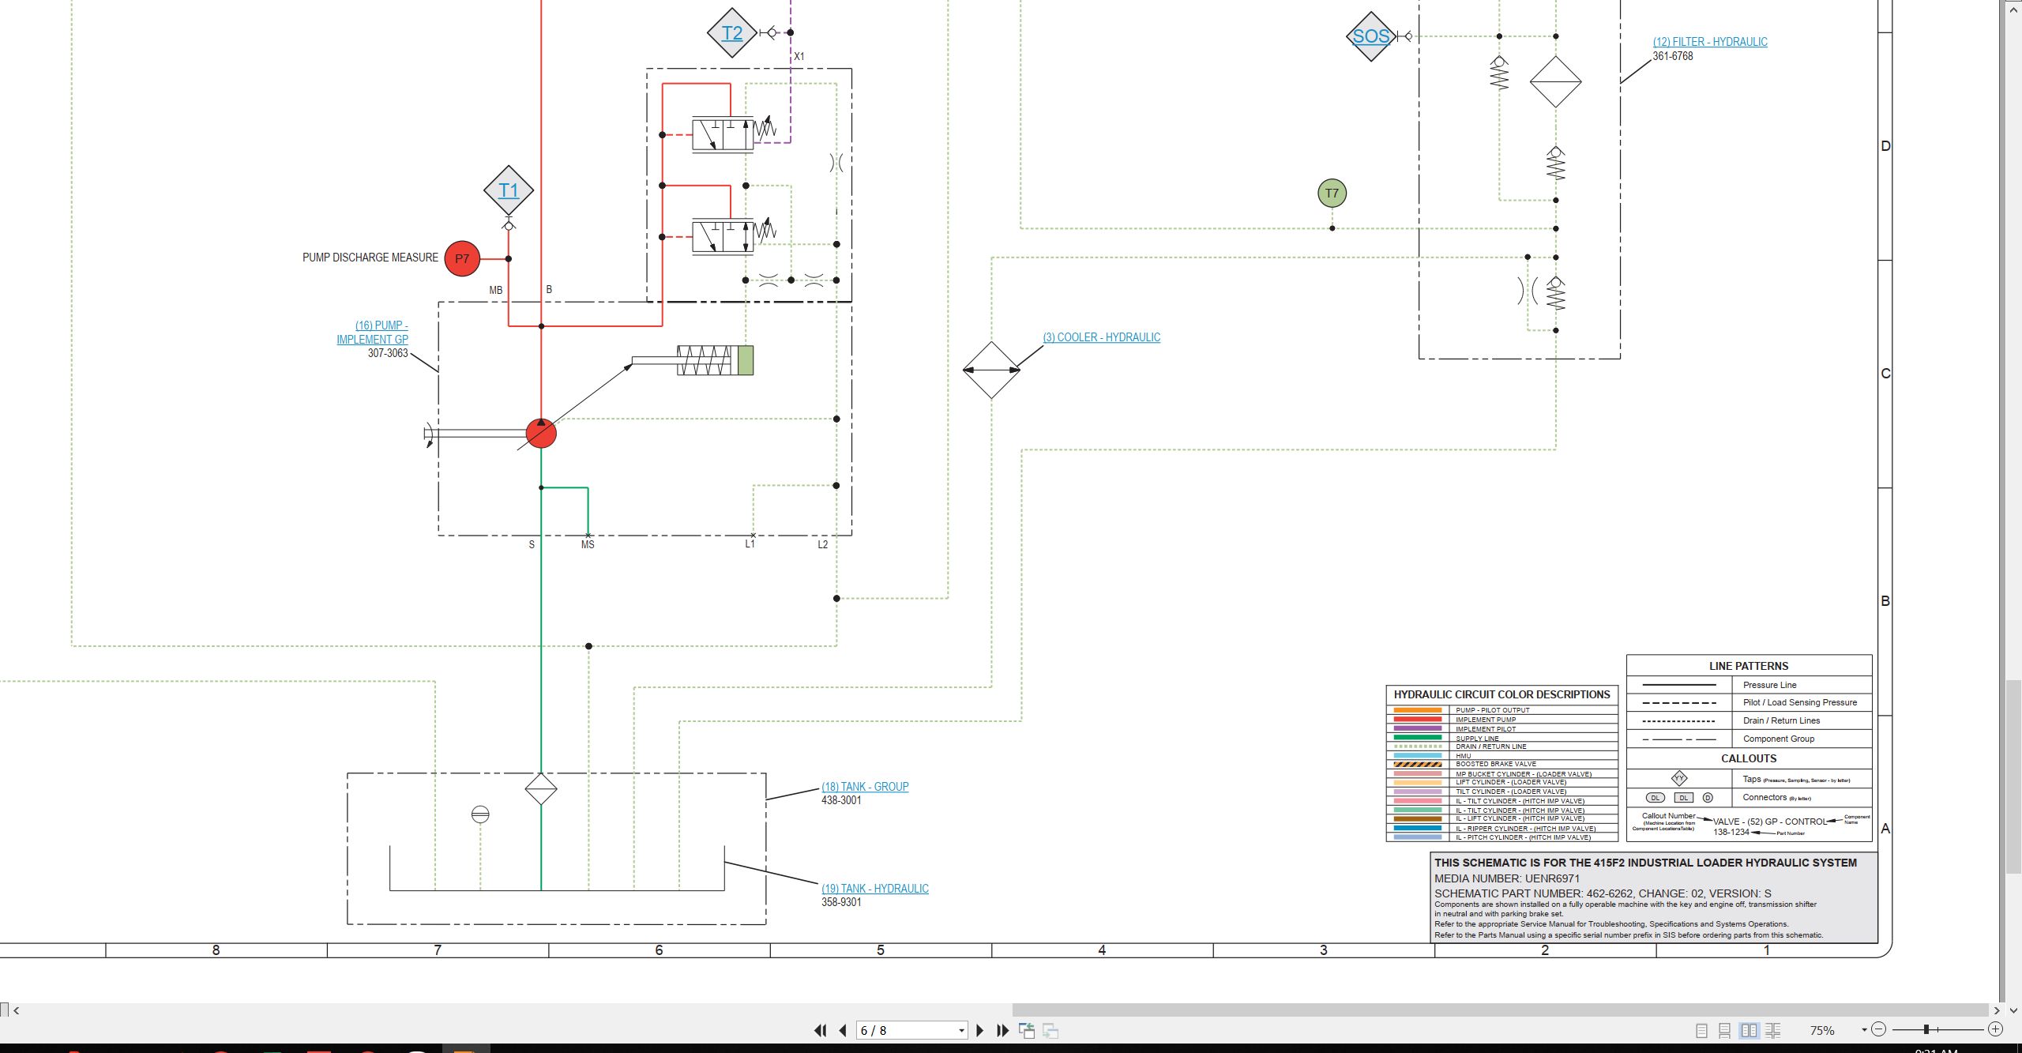Open the zoom percentage dropdown arrow

1864,1030
